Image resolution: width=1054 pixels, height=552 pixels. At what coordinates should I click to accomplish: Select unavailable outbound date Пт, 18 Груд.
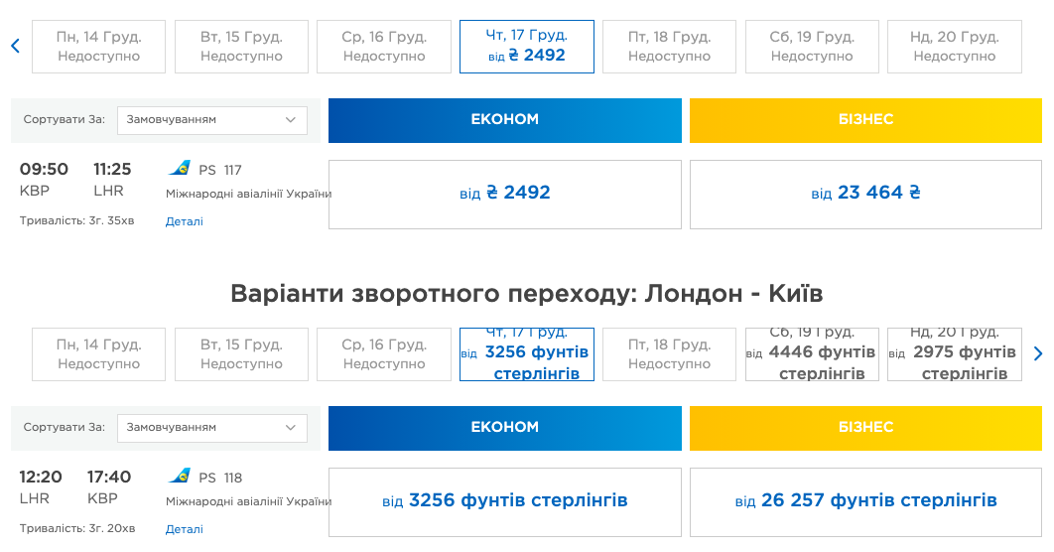click(x=670, y=47)
